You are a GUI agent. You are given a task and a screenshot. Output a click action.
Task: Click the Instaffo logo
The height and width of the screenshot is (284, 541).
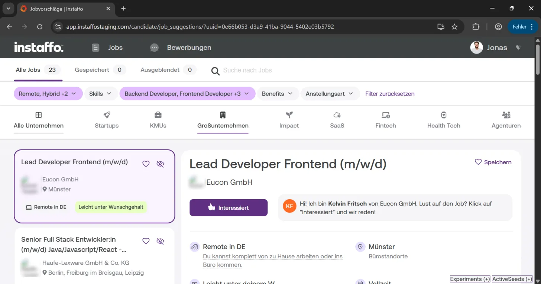pos(39,47)
